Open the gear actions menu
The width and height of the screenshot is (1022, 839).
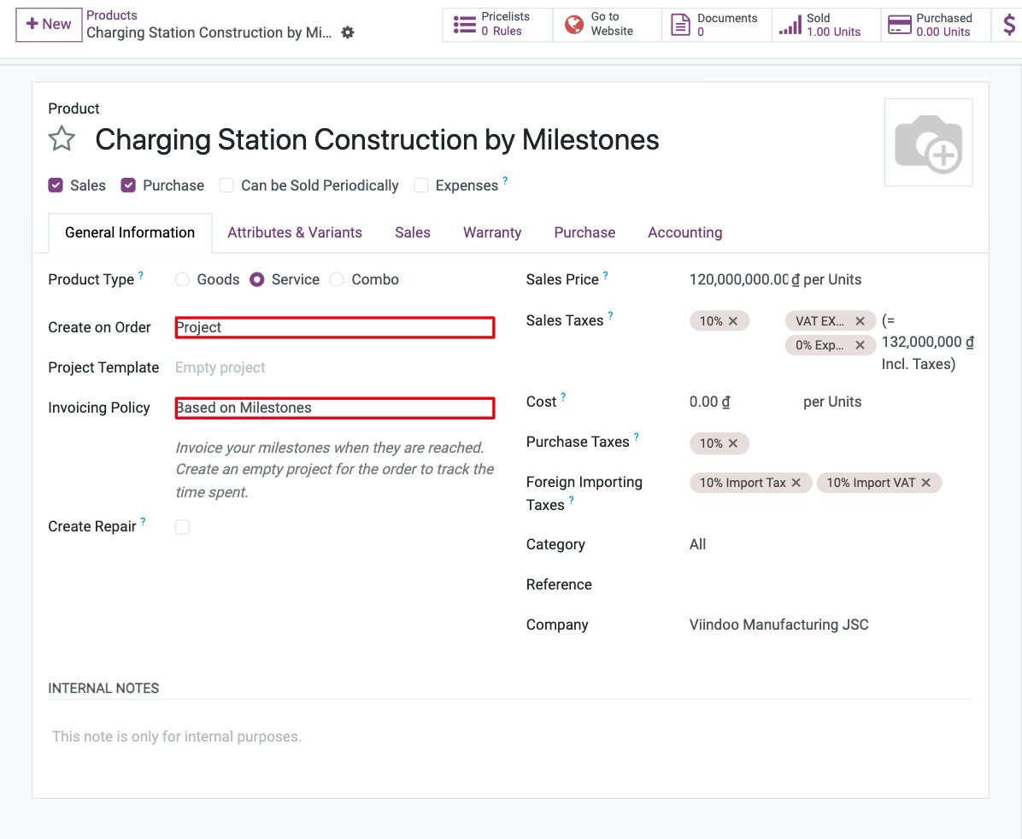(x=348, y=32)
